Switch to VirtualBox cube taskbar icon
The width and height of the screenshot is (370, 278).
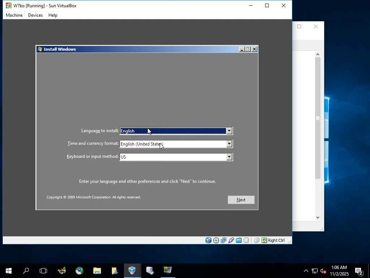132,271
